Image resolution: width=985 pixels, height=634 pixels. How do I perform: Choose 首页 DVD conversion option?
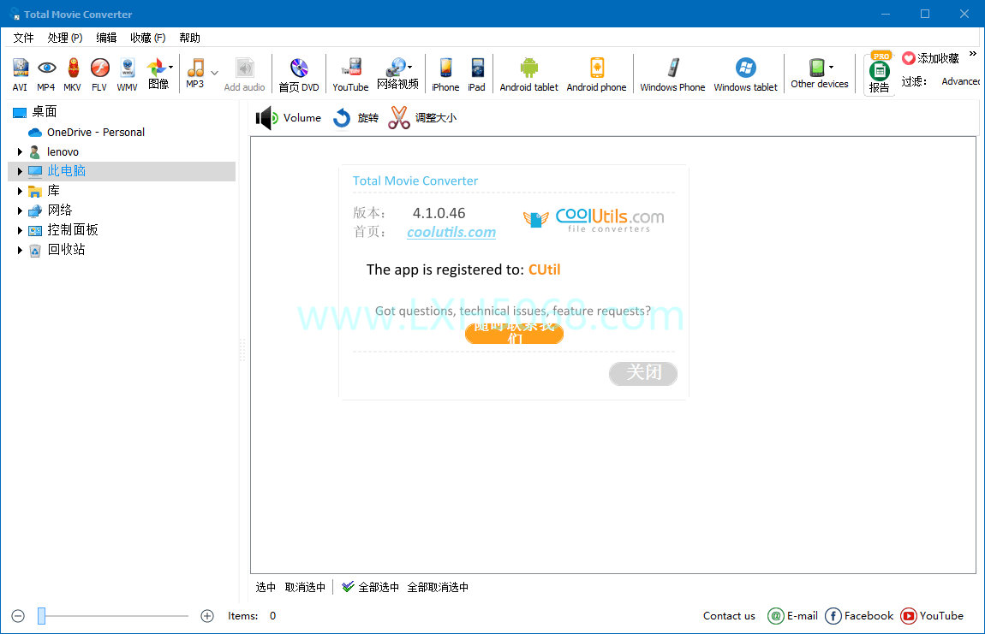click(299, 74)
